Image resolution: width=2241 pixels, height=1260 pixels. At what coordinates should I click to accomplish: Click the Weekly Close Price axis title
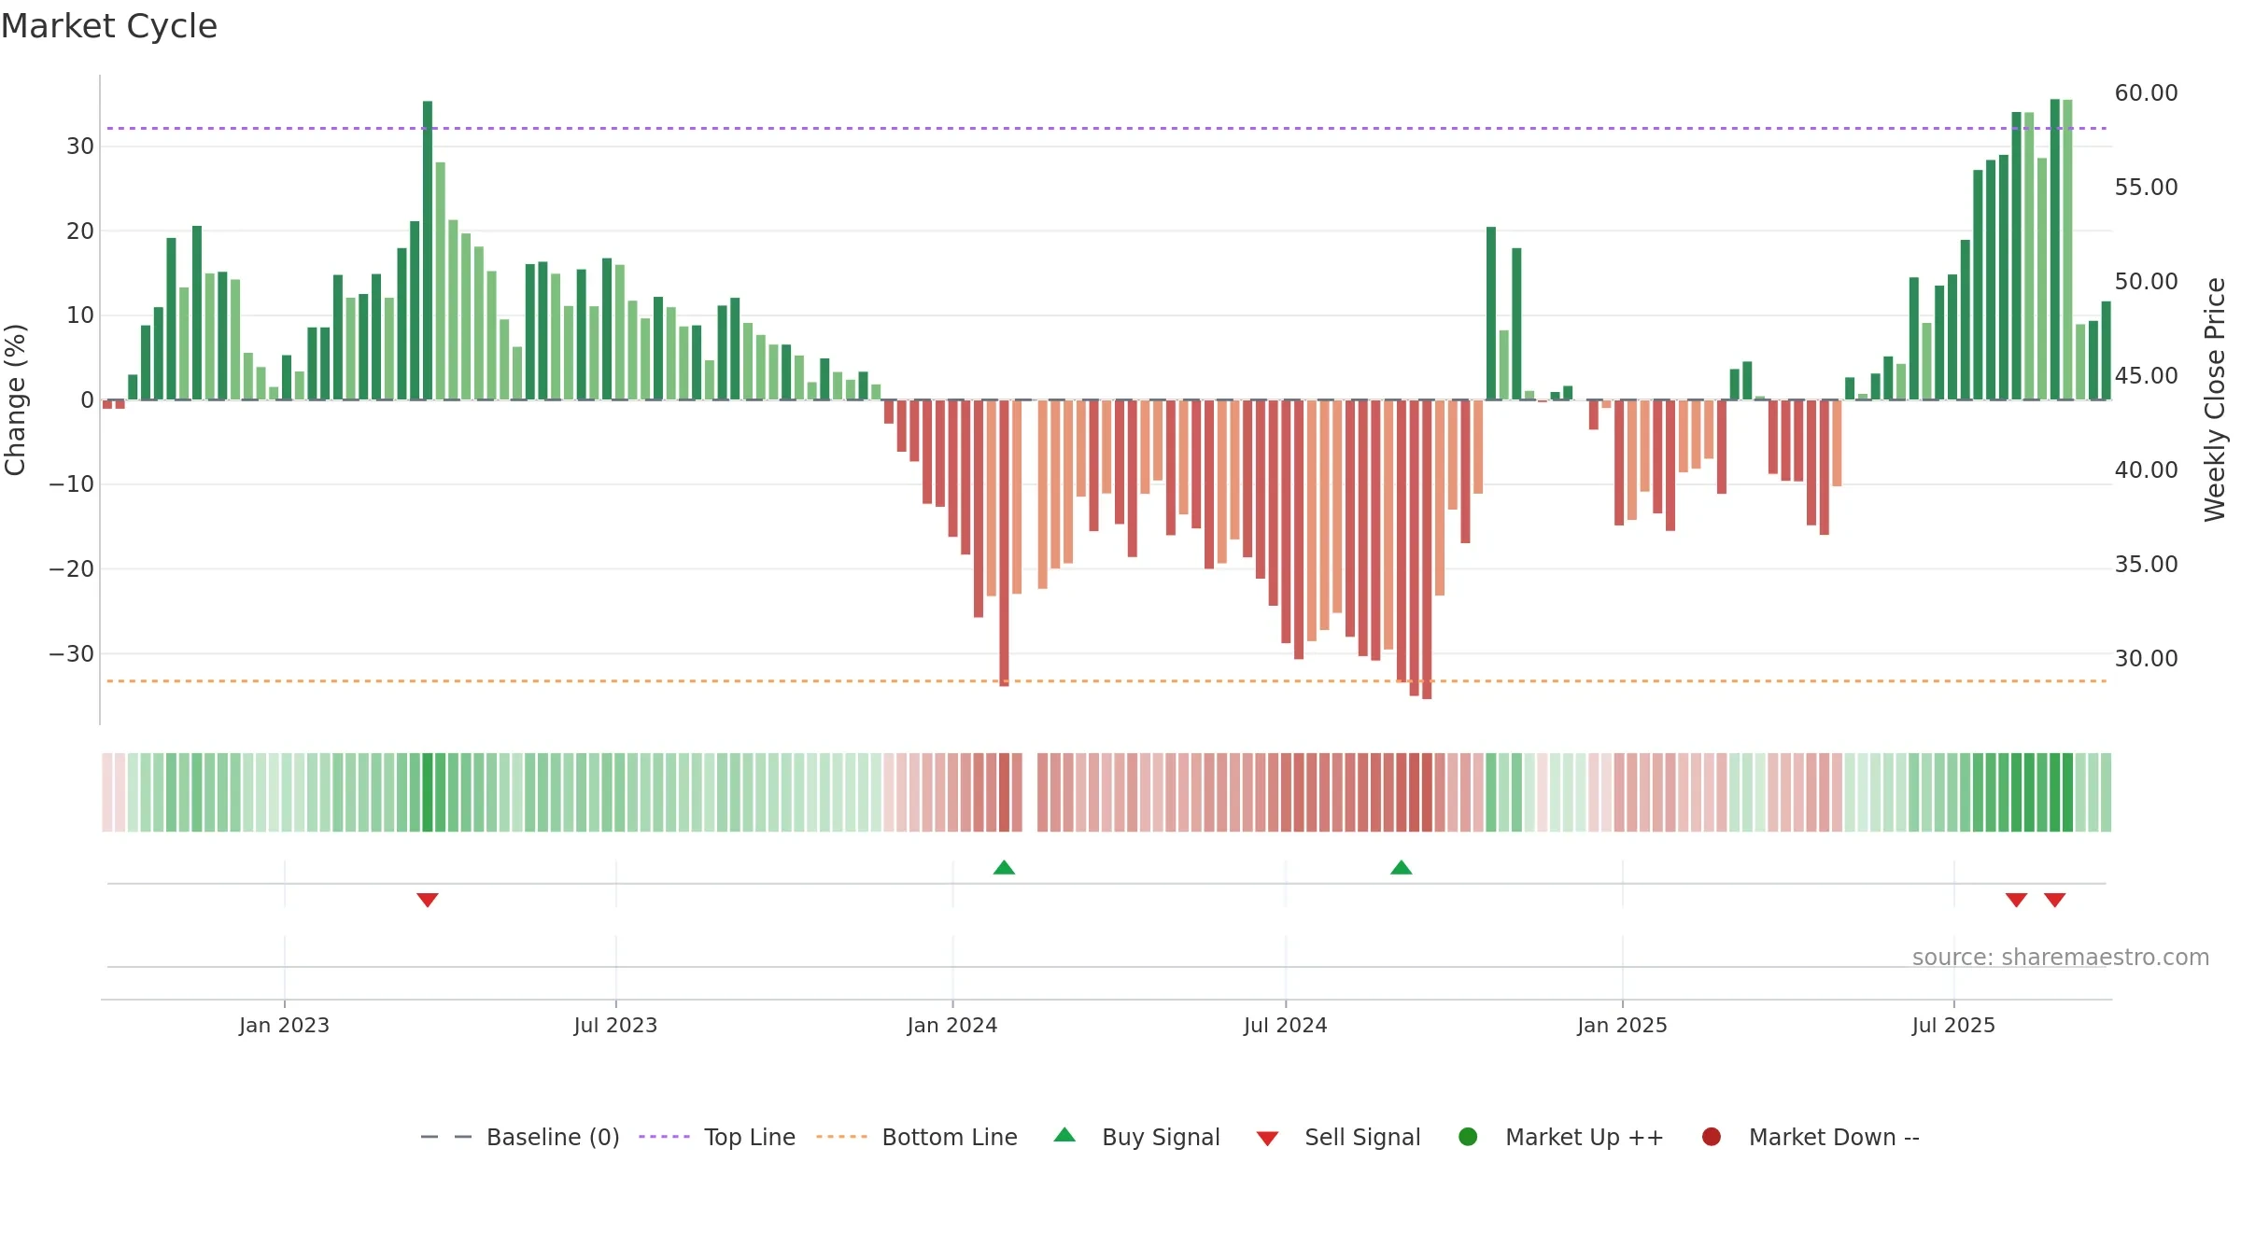(2215, 399)
